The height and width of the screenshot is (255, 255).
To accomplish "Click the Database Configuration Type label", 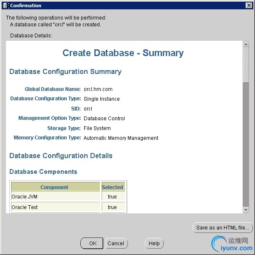I will click(45, 99).
